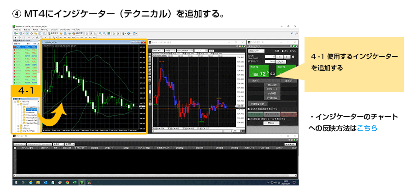Viewport: 414px width, 196px height.
Task: Expand the ビル・ウィリアムス tree node
Action: (x=18, y=131)
